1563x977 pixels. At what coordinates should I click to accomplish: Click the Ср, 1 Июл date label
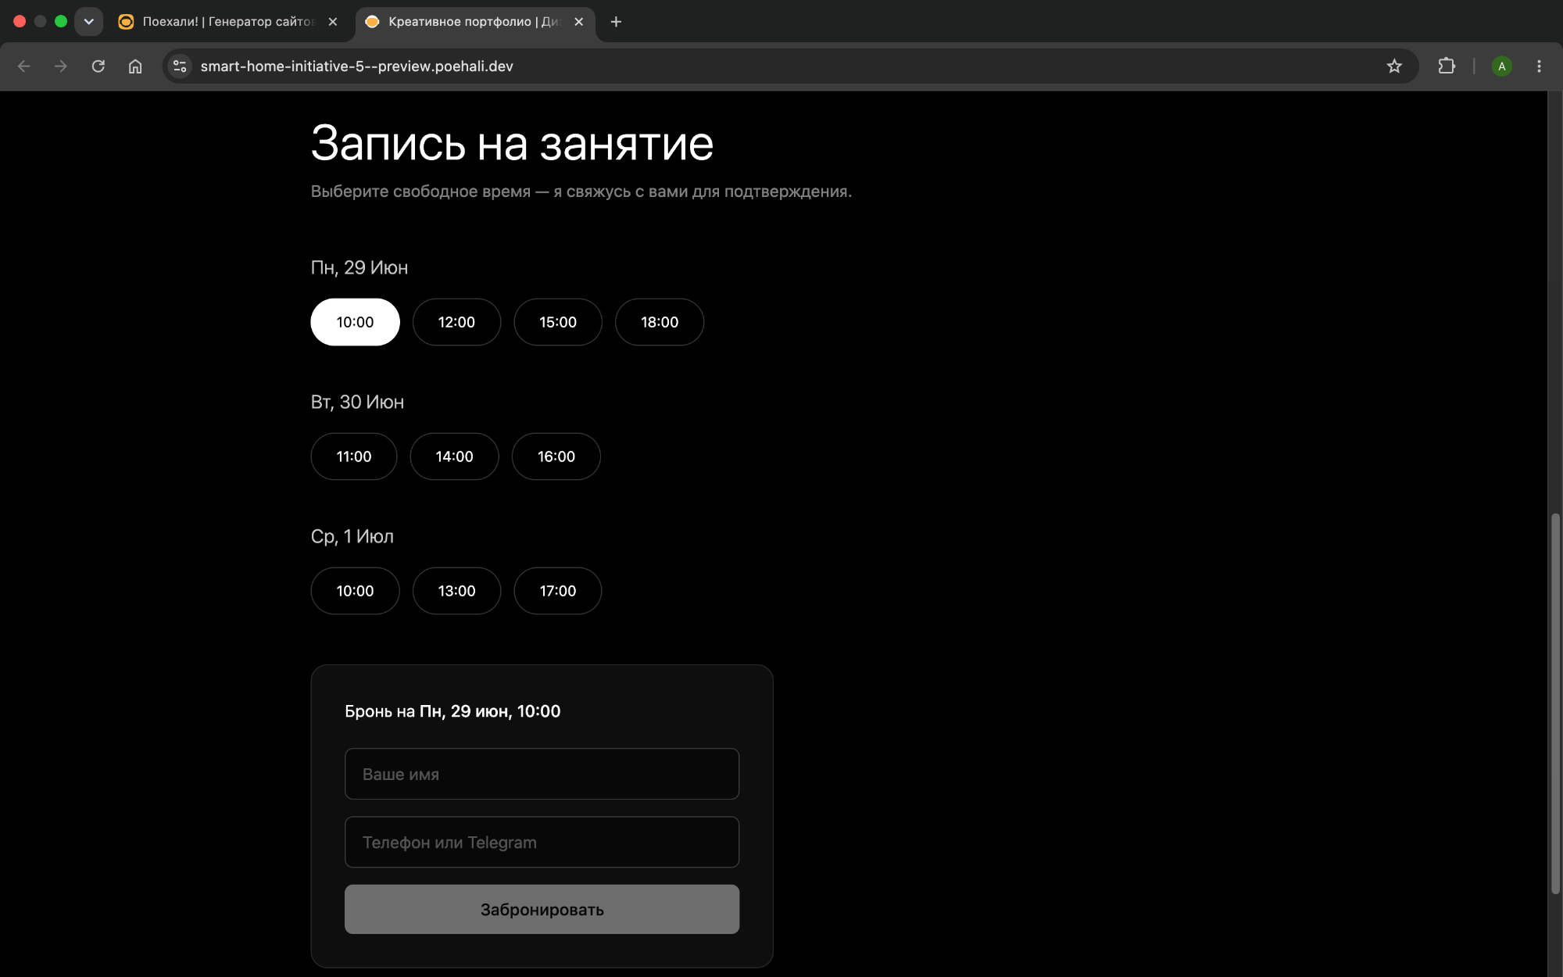point(352,536)
